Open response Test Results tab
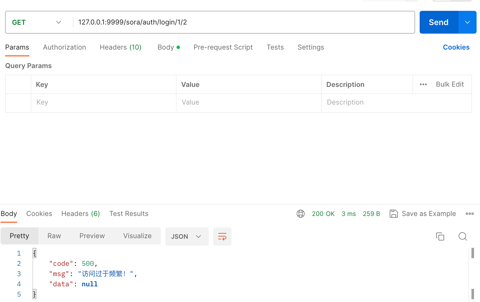The height and width of the screenshot is (302, 480). [129, 214]
